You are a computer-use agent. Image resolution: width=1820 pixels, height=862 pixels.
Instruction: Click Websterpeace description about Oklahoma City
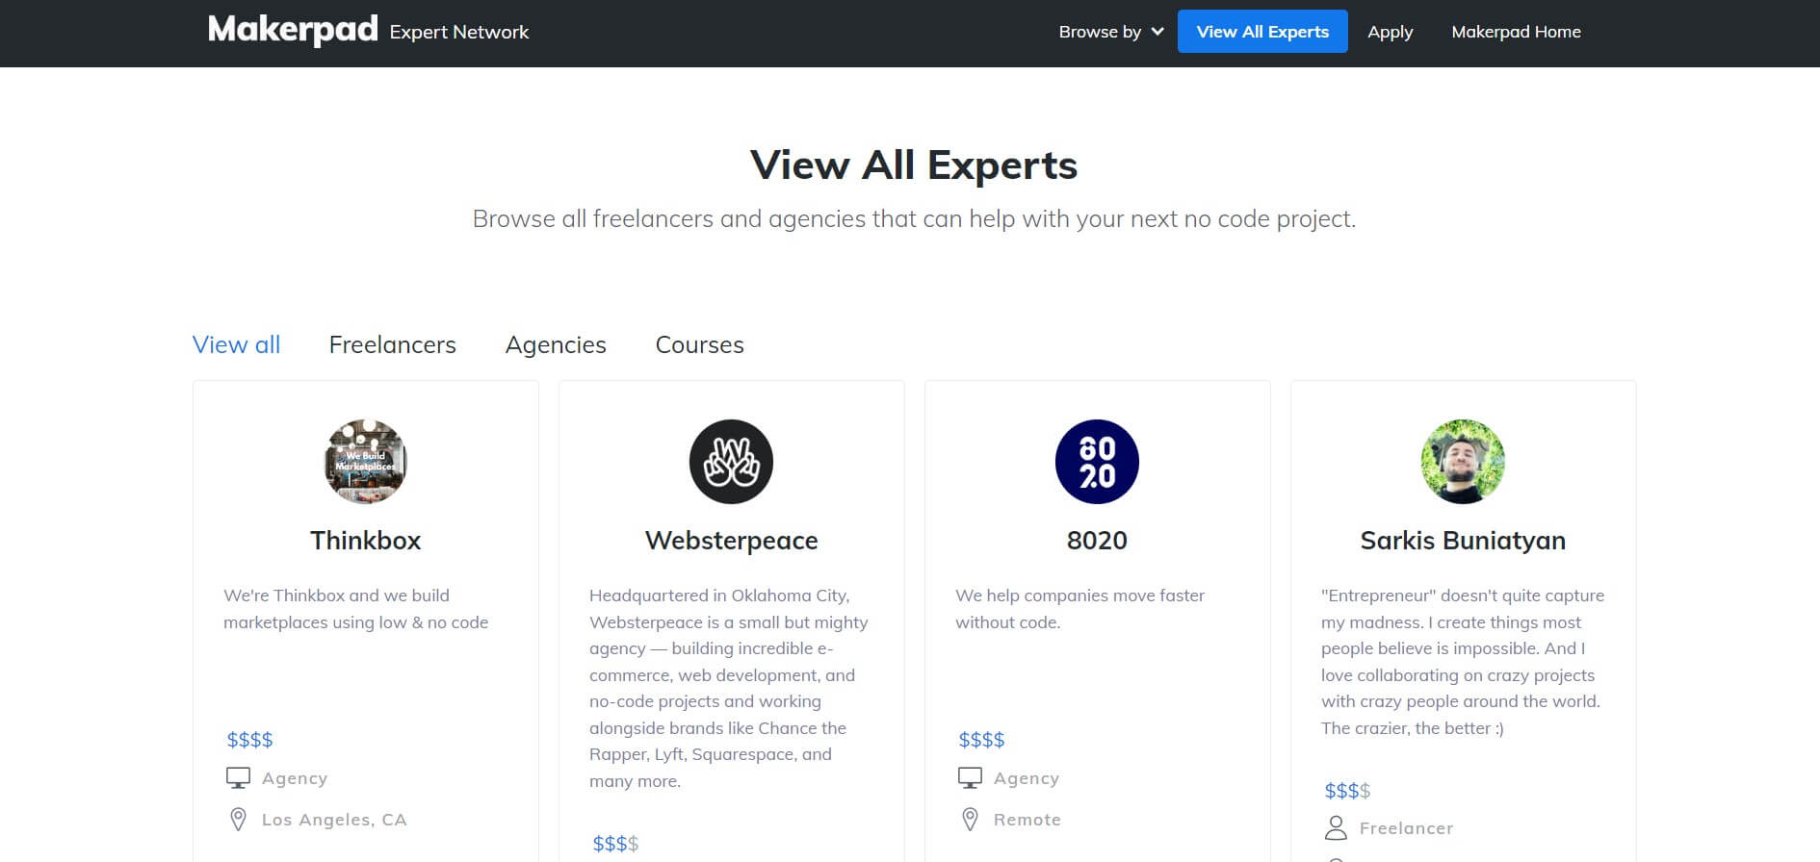(729, 688)
